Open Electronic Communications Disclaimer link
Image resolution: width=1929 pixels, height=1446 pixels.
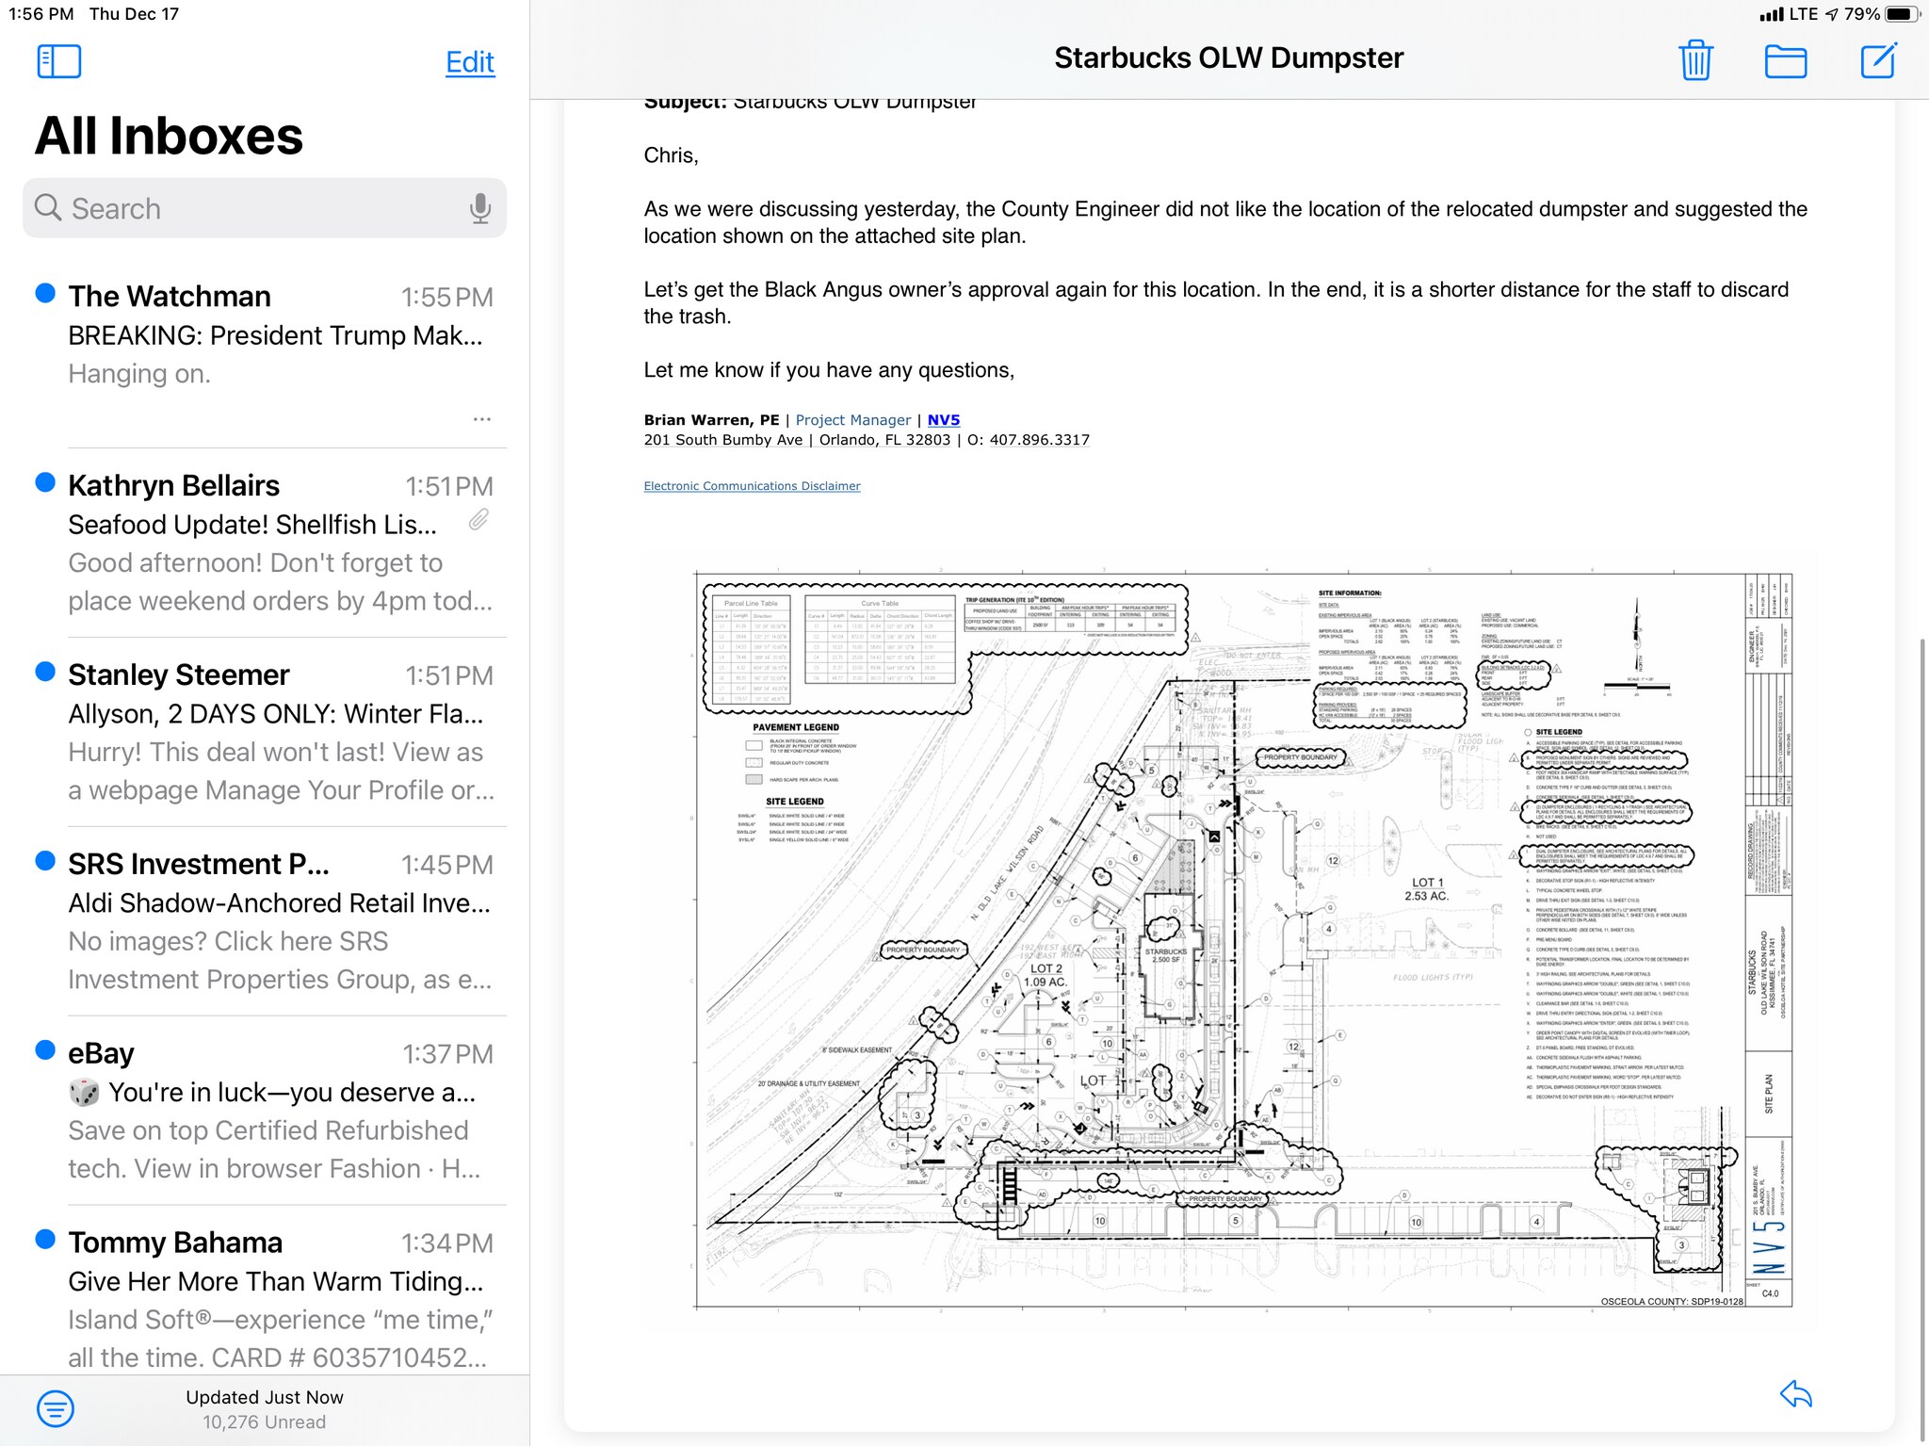(x=752, y=486)
